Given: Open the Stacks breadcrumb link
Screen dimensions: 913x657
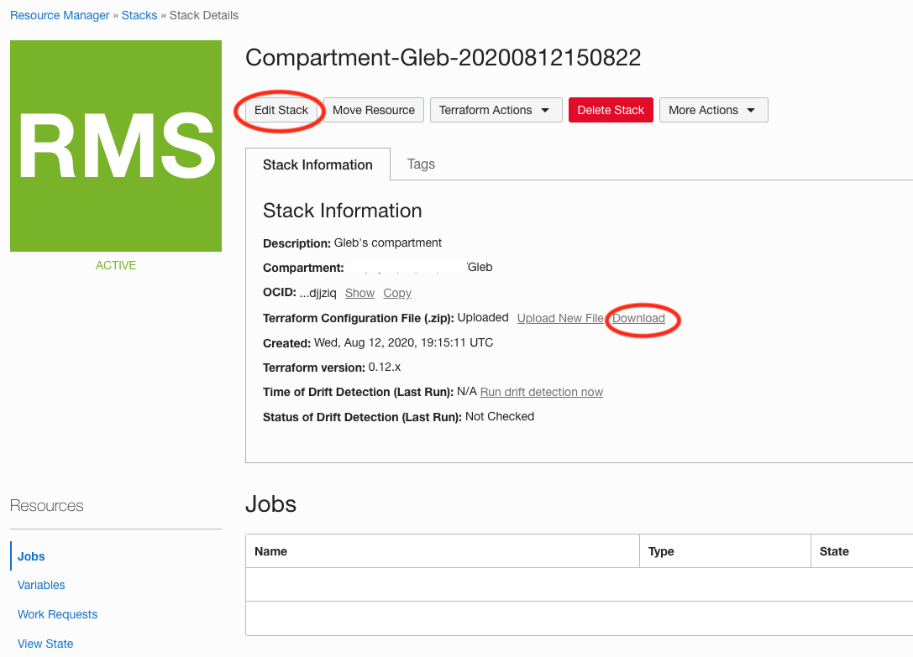Looking at the screenshot, I should (139, 14).
